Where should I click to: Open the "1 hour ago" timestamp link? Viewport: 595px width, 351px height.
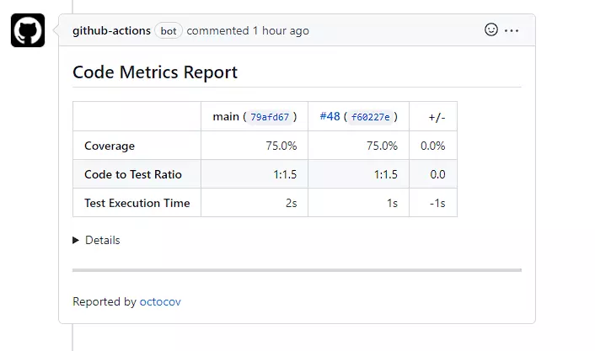[281, 30]
